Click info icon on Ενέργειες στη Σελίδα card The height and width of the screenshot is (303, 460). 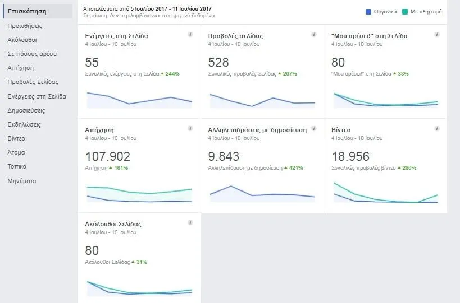point(190,35)
